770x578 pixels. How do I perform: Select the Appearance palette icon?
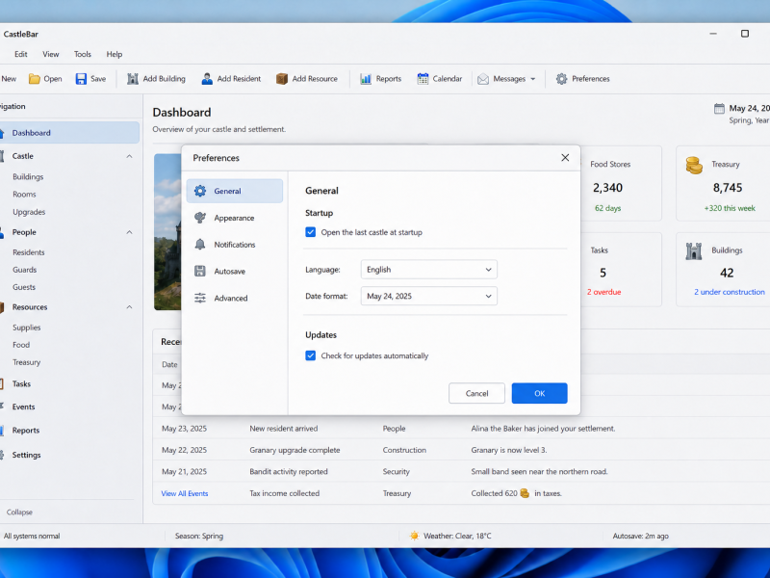coord(200,218)
